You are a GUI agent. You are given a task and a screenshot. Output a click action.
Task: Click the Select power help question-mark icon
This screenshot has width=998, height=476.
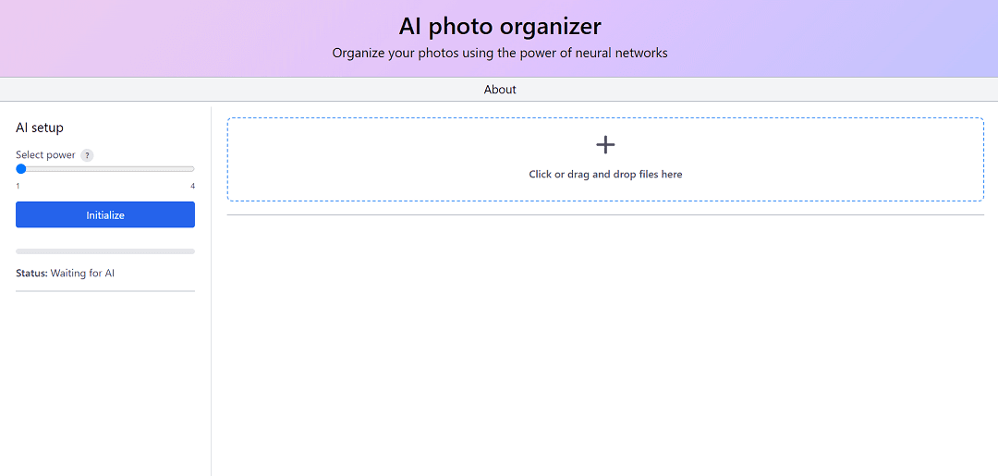point(87,155)
